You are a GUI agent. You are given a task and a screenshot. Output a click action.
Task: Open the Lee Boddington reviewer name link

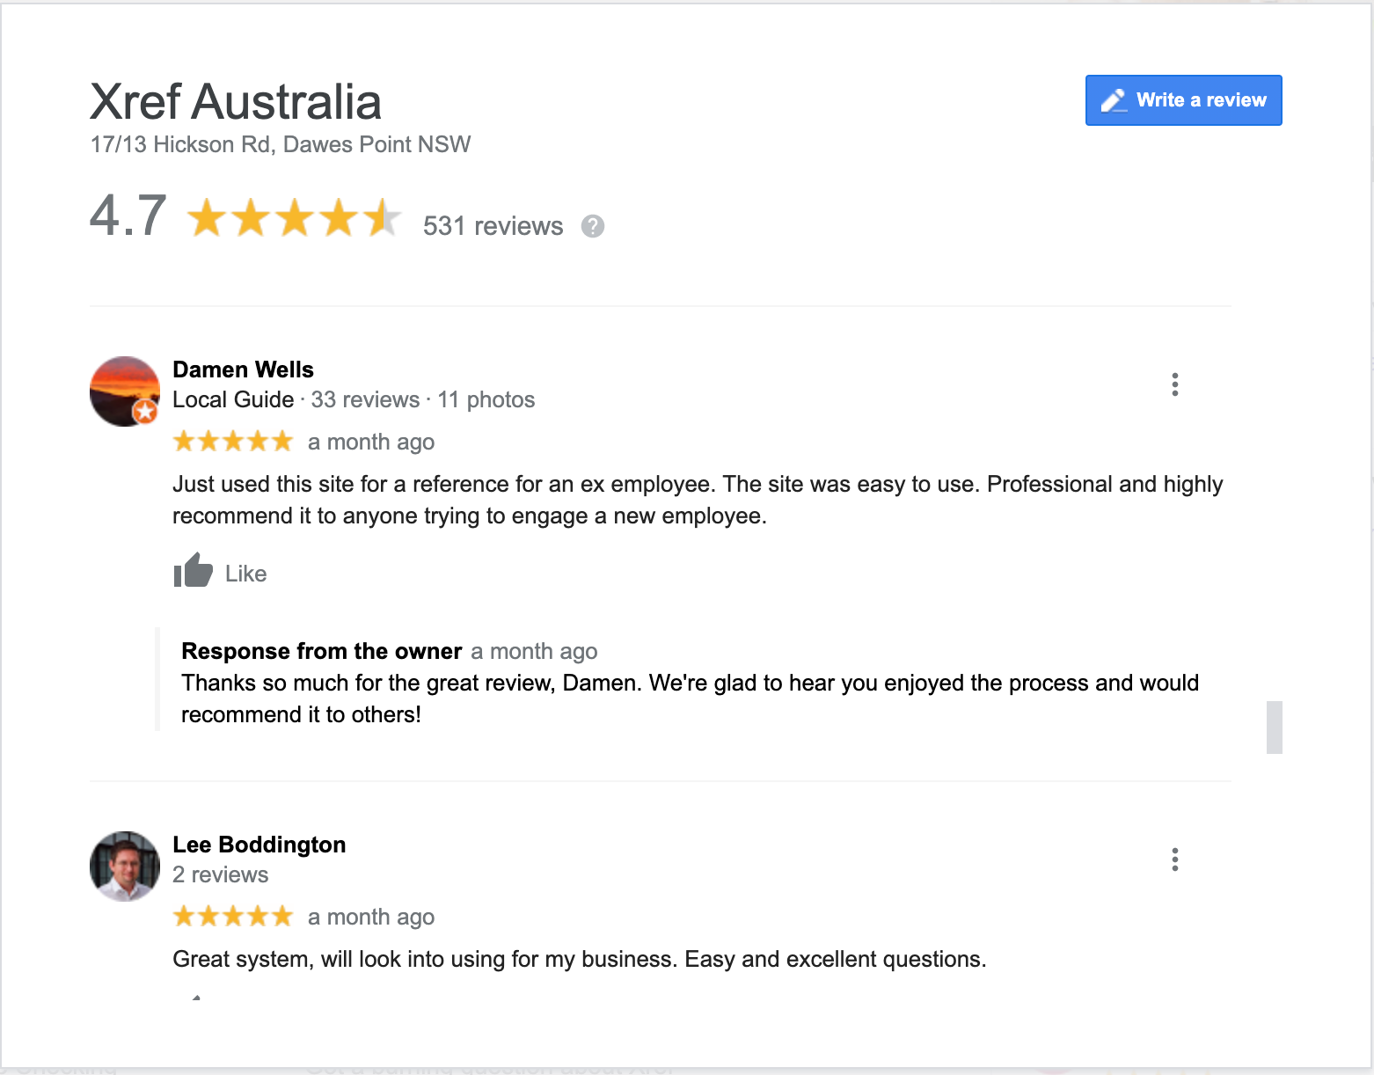pyautogui.click(x=259, y=845)
